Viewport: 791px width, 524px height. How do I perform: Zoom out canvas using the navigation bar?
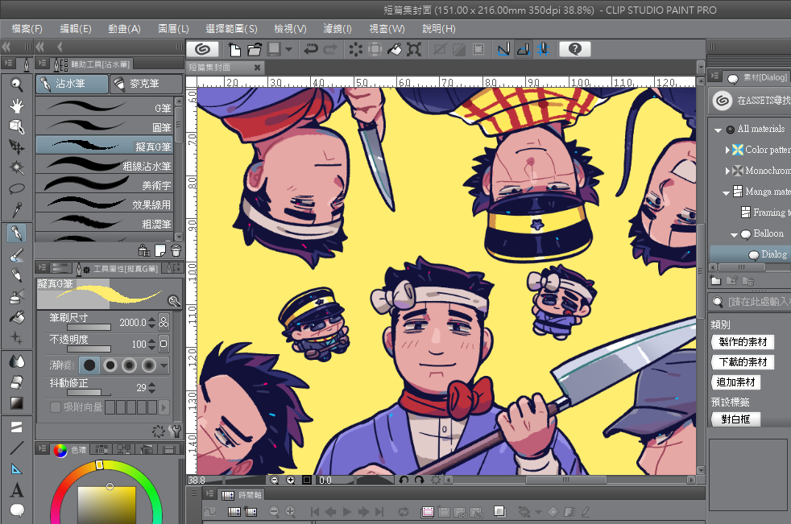tap(275, 480)
